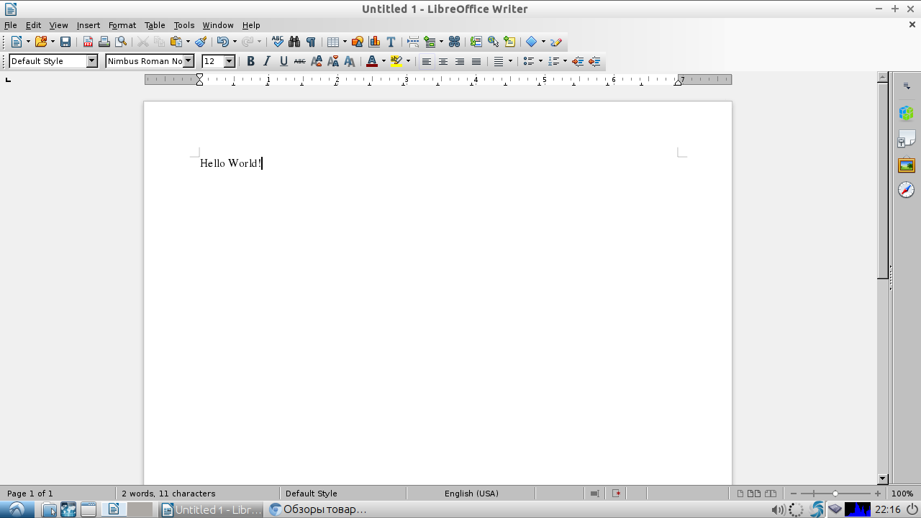Toggle Italic formatting
921x518 pixels.
click(x=267, y=61)
